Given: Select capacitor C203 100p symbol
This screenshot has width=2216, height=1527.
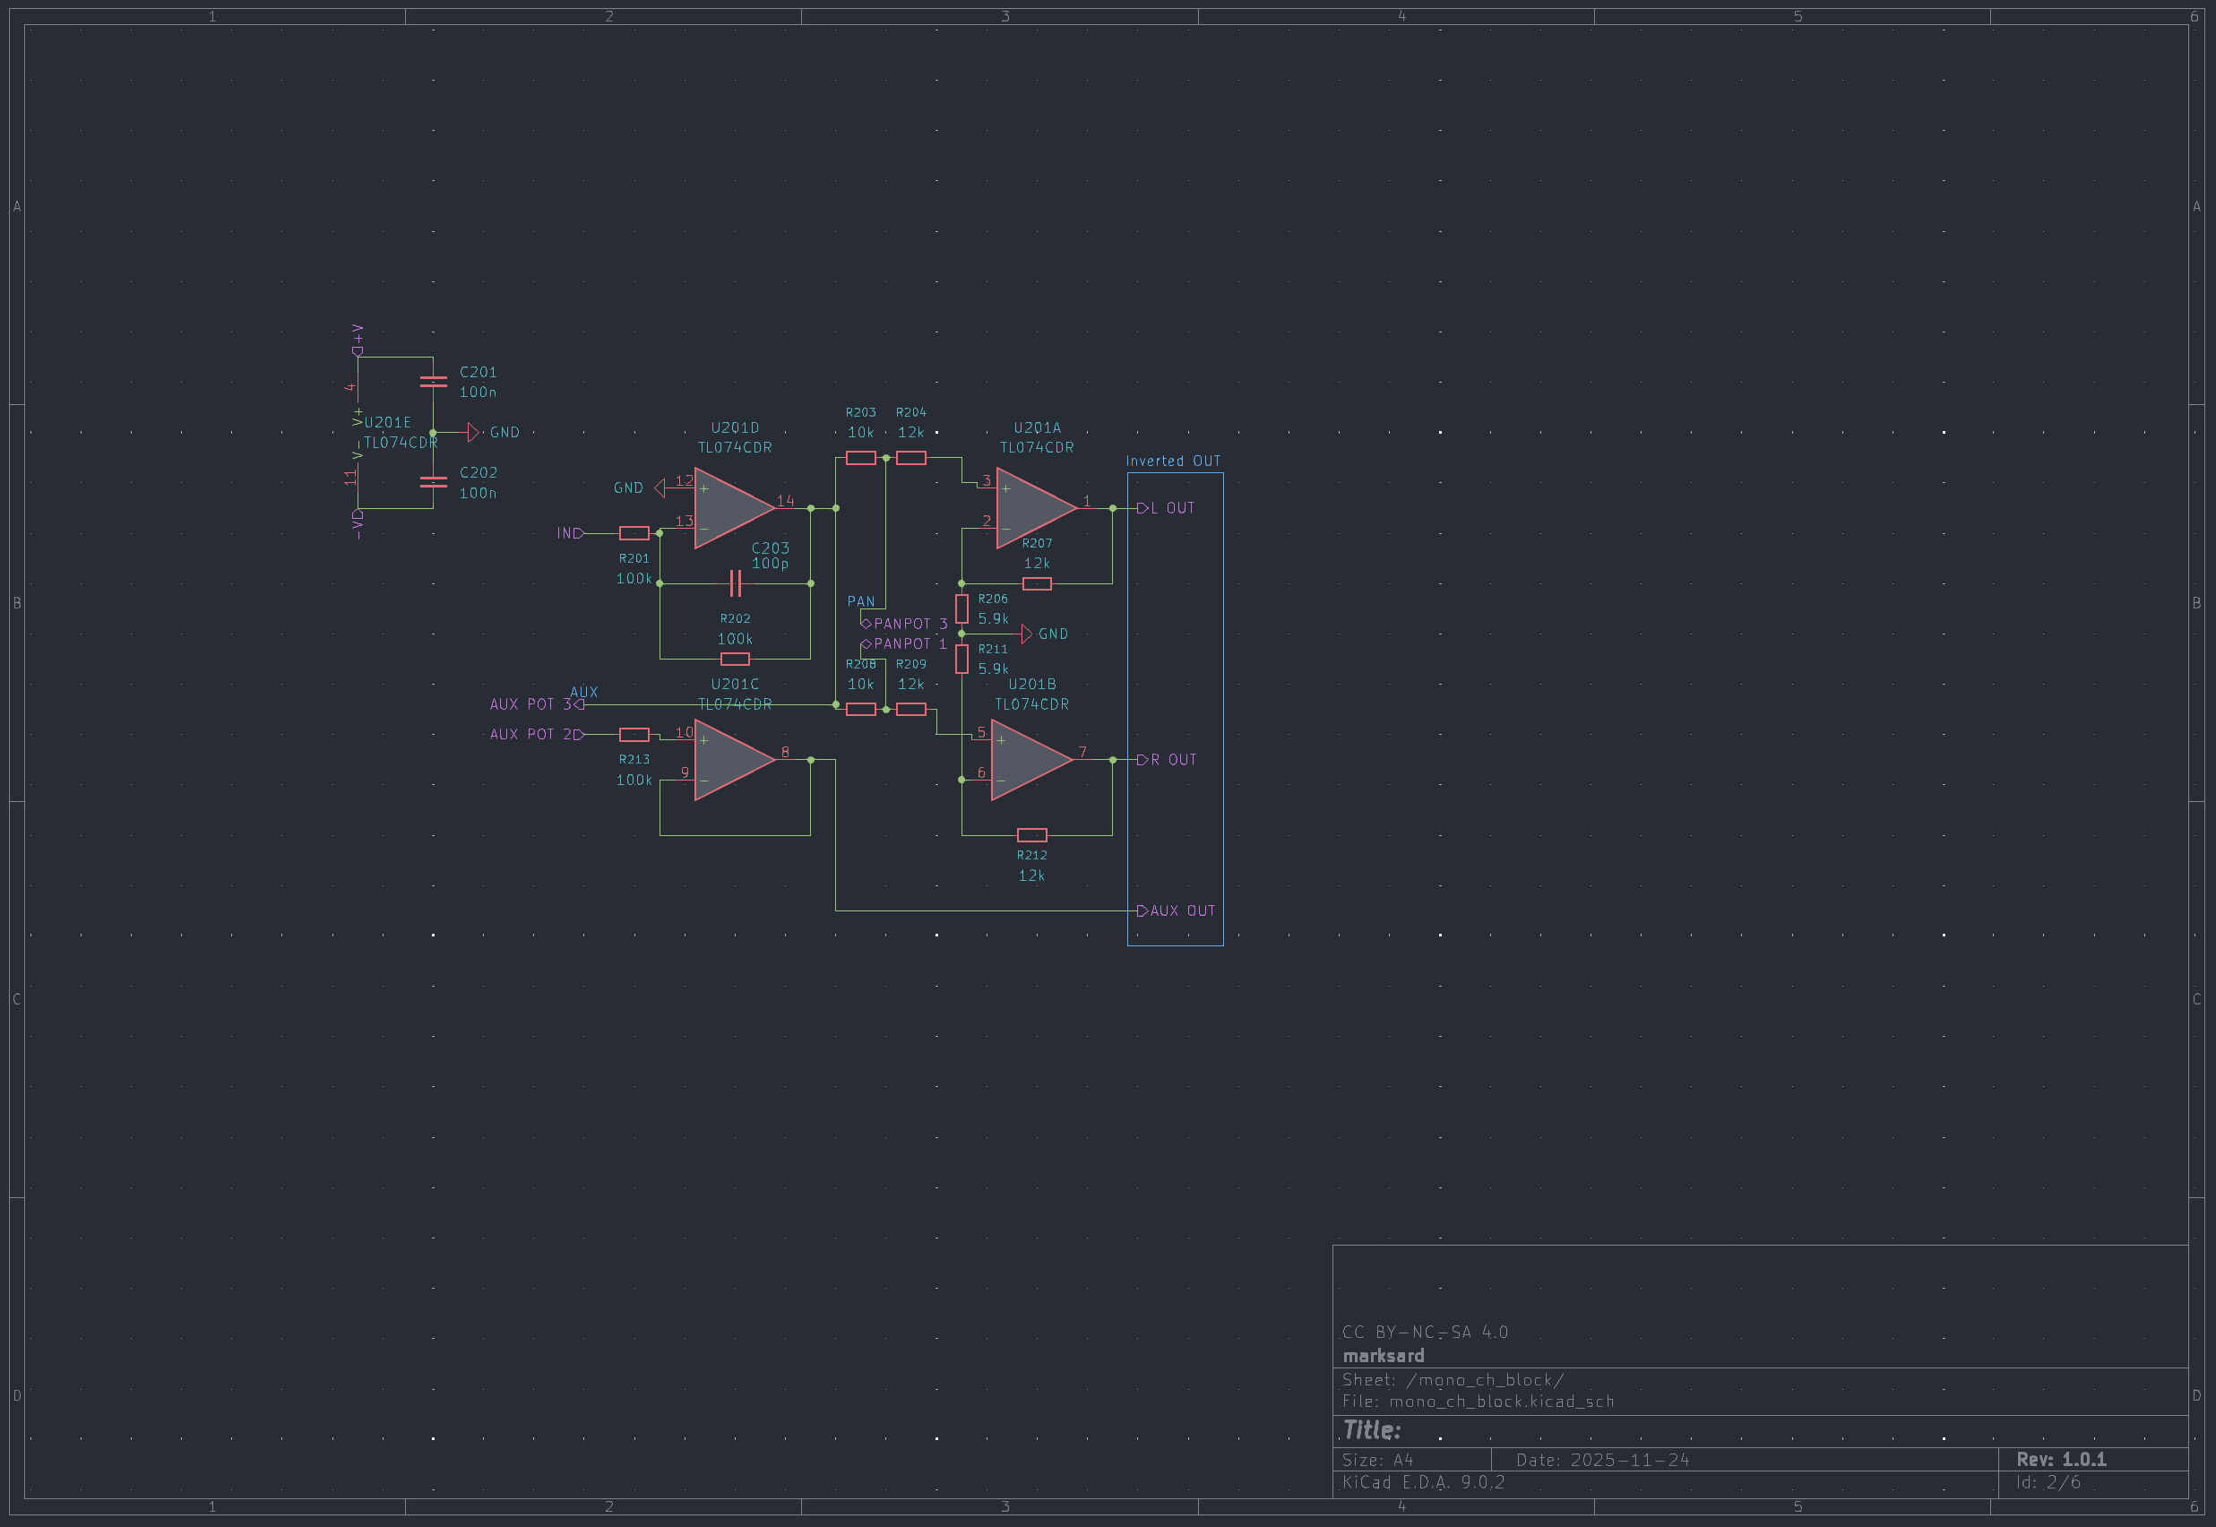Looking at the screenshot, I should tap(735, 582).
